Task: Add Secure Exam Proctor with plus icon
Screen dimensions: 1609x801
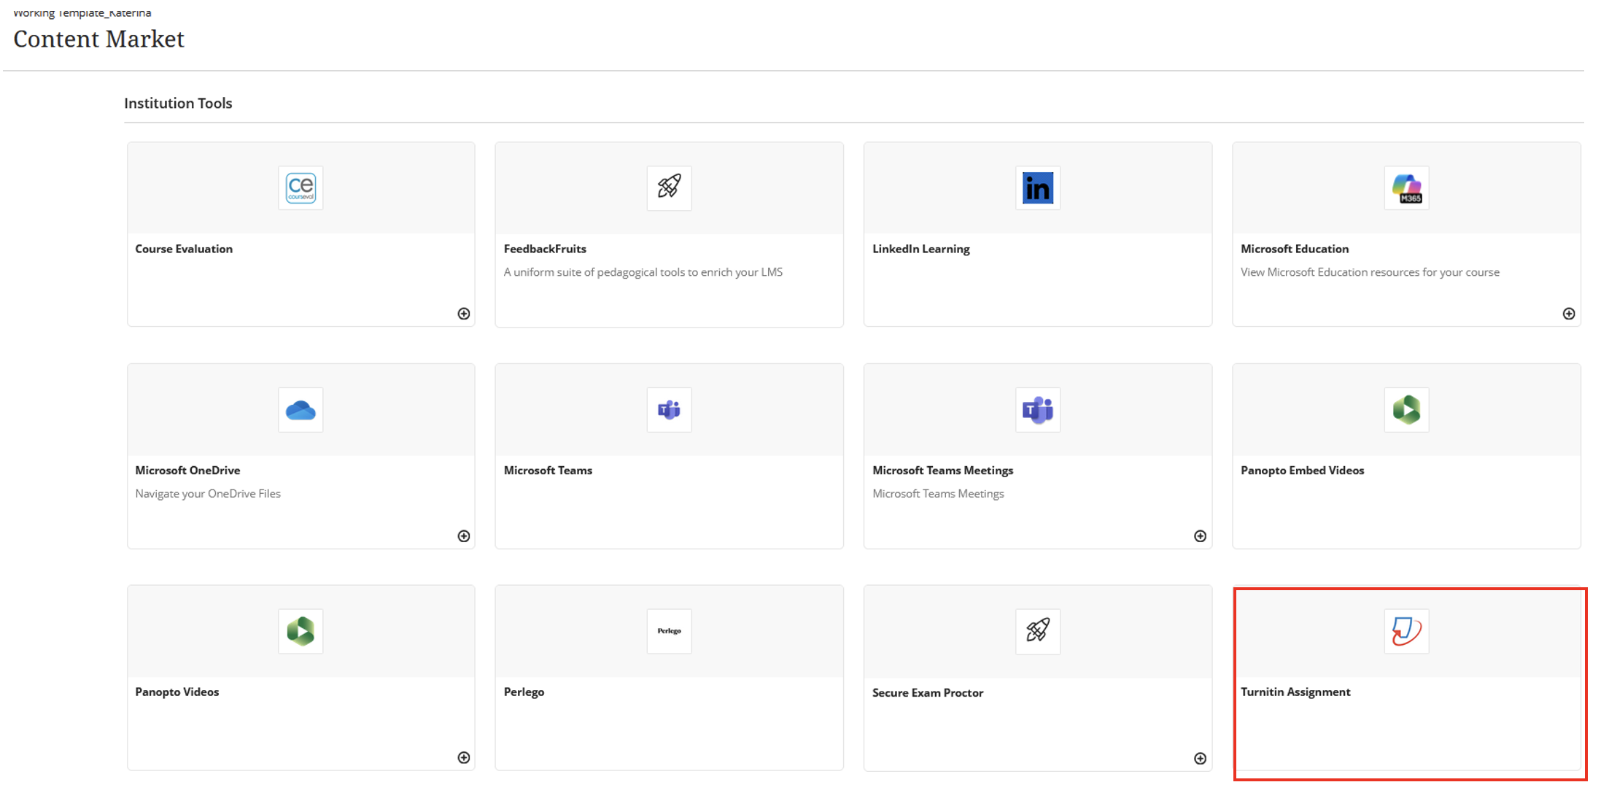Action: pyautogui.click(x=1201, y=759)
